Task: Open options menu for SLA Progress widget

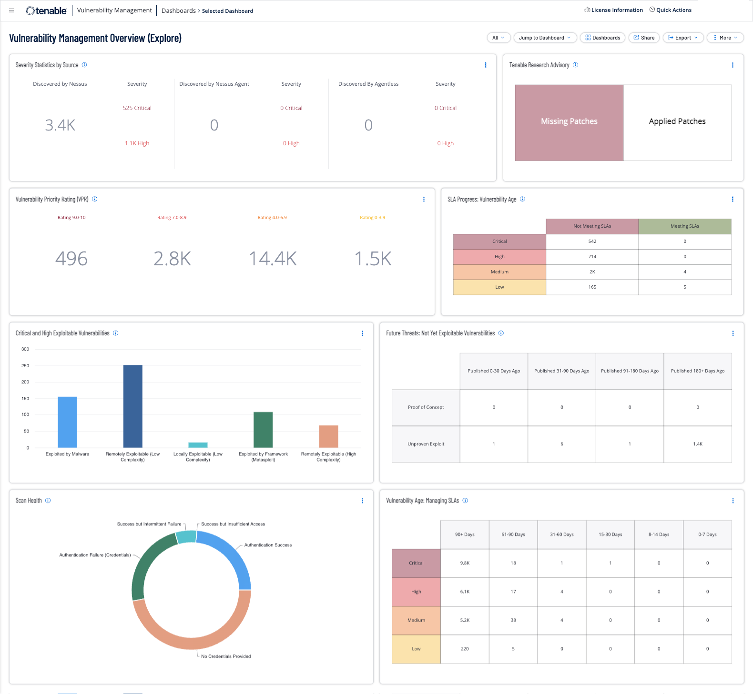Action: click(x=733, y=199)
